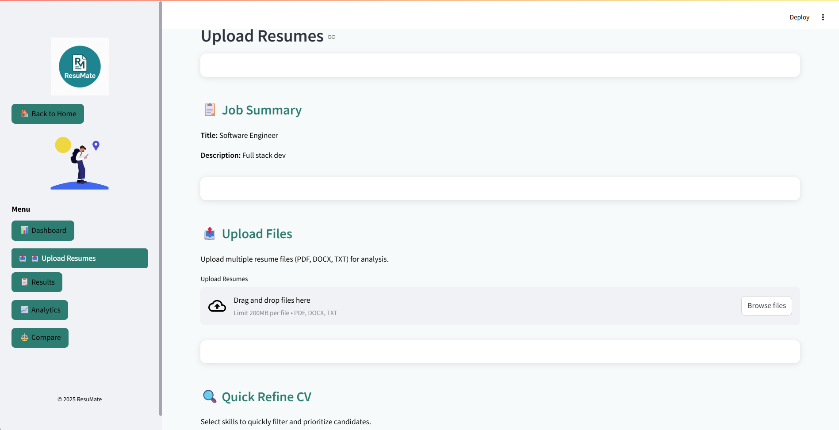Click the sidebar vertical scrollbar
The image size is (839, 430).
161,208
